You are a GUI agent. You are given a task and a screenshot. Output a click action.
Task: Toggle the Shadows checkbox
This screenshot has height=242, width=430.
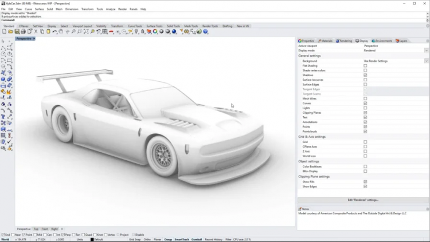(x=365, y=75)
